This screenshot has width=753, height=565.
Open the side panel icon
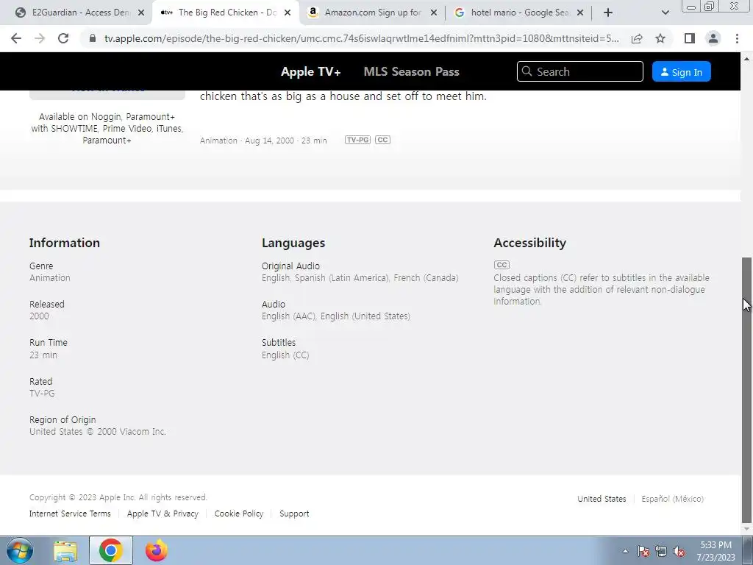coord(690,38)
